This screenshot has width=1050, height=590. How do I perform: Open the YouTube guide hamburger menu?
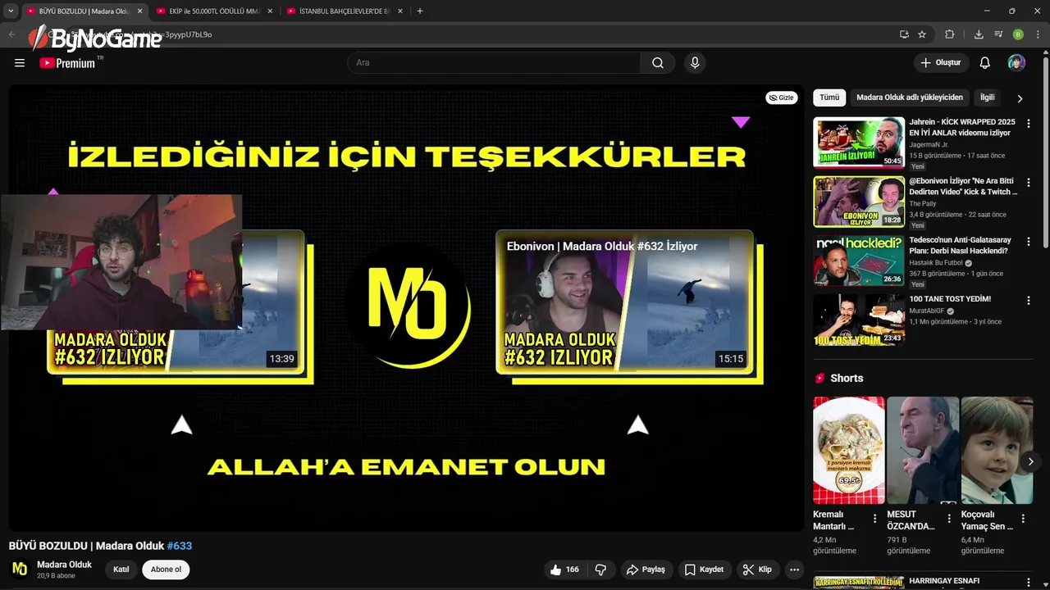tap(20, 63)
